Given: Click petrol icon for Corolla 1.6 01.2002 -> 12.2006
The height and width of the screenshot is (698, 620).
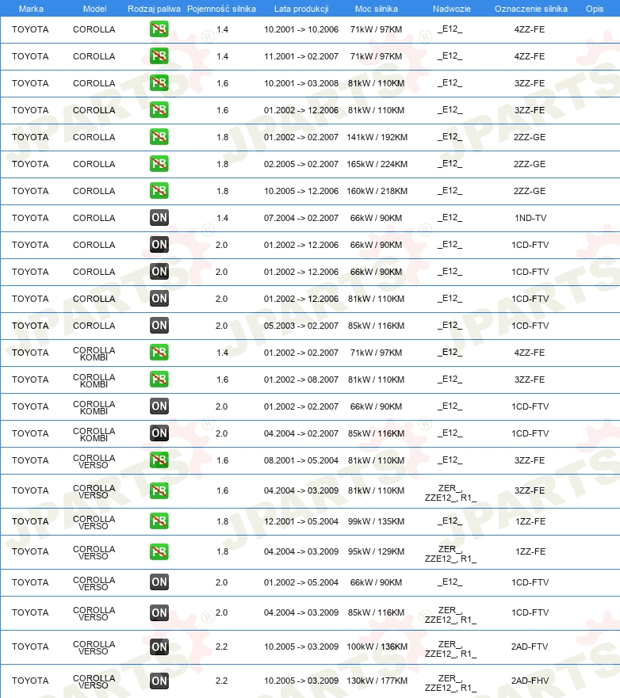Looking at the screenshot, I should [159, 110].
